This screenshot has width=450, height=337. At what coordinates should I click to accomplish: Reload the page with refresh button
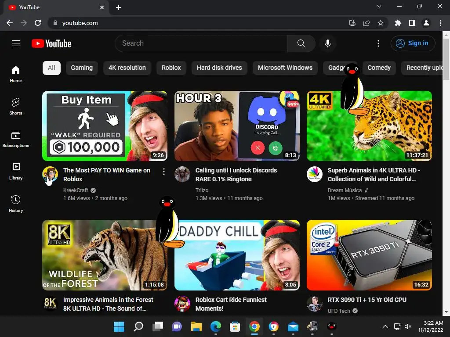tap(38, 23)
